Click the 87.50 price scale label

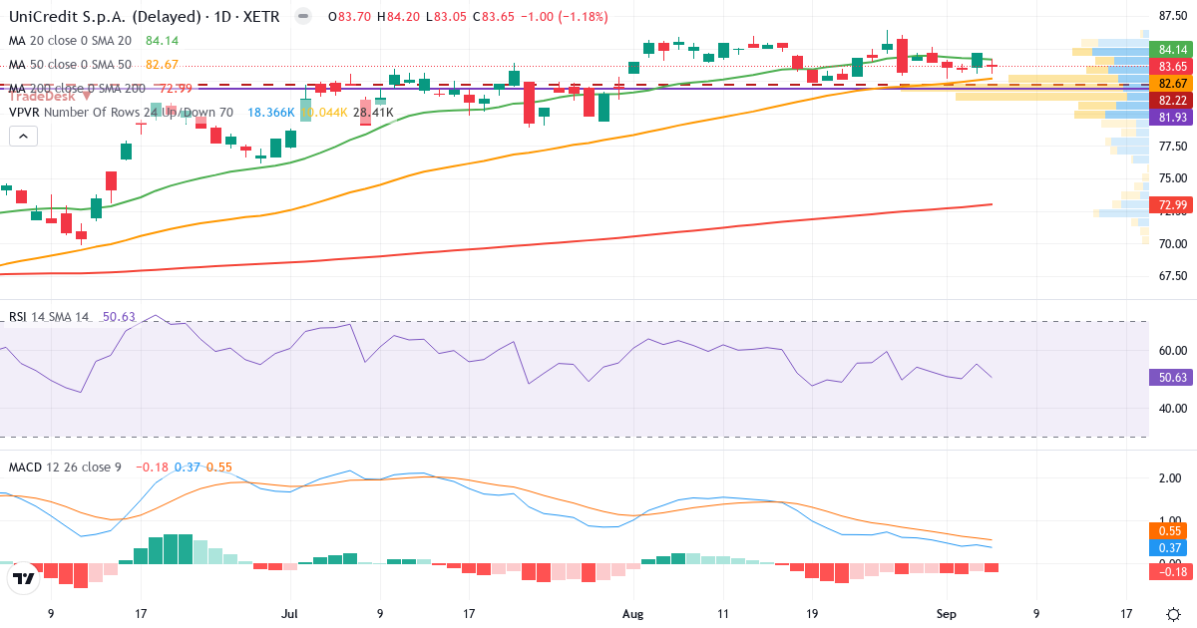pyautogui.click(x=1171, y=15)
